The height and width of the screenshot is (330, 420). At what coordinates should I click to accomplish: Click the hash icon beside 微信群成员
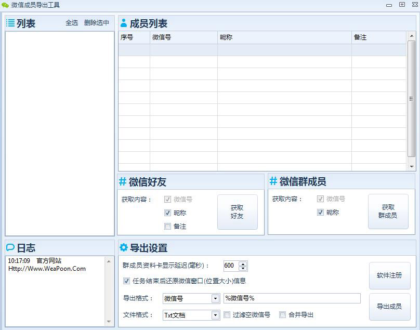273,181
